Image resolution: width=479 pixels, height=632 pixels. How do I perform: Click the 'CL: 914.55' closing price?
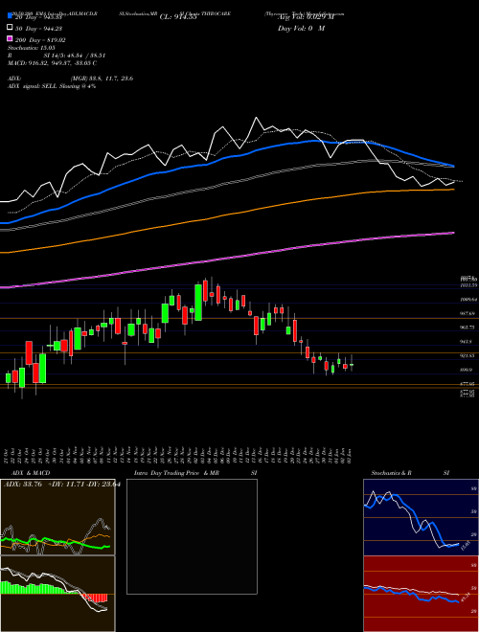178,17
